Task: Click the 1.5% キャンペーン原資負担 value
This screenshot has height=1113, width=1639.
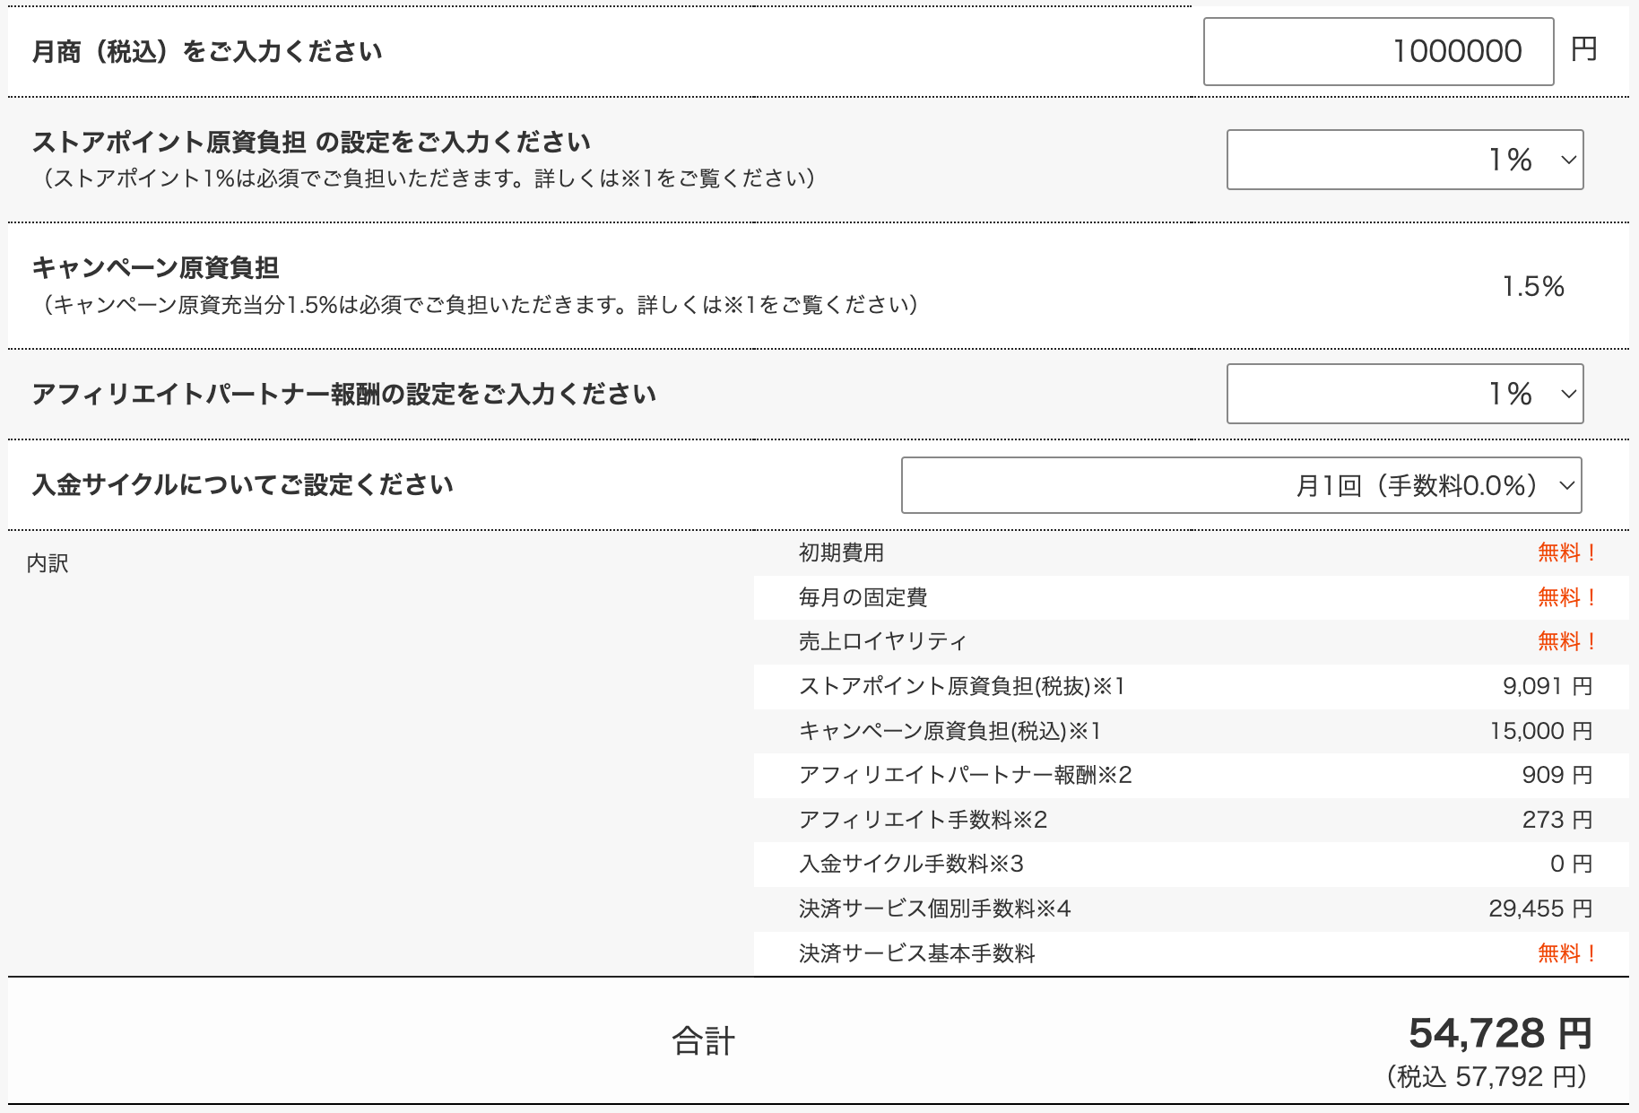Action: [1532, 286]
